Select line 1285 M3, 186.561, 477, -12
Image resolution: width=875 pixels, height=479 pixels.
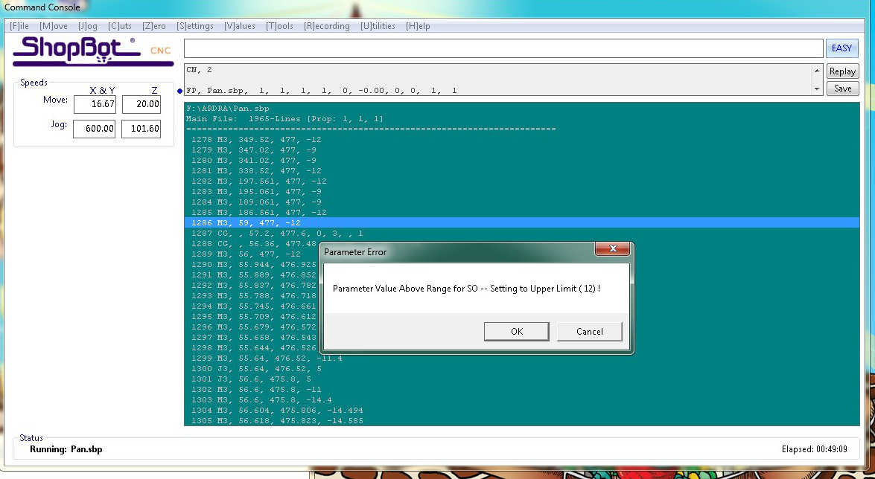tap(258, 213)
